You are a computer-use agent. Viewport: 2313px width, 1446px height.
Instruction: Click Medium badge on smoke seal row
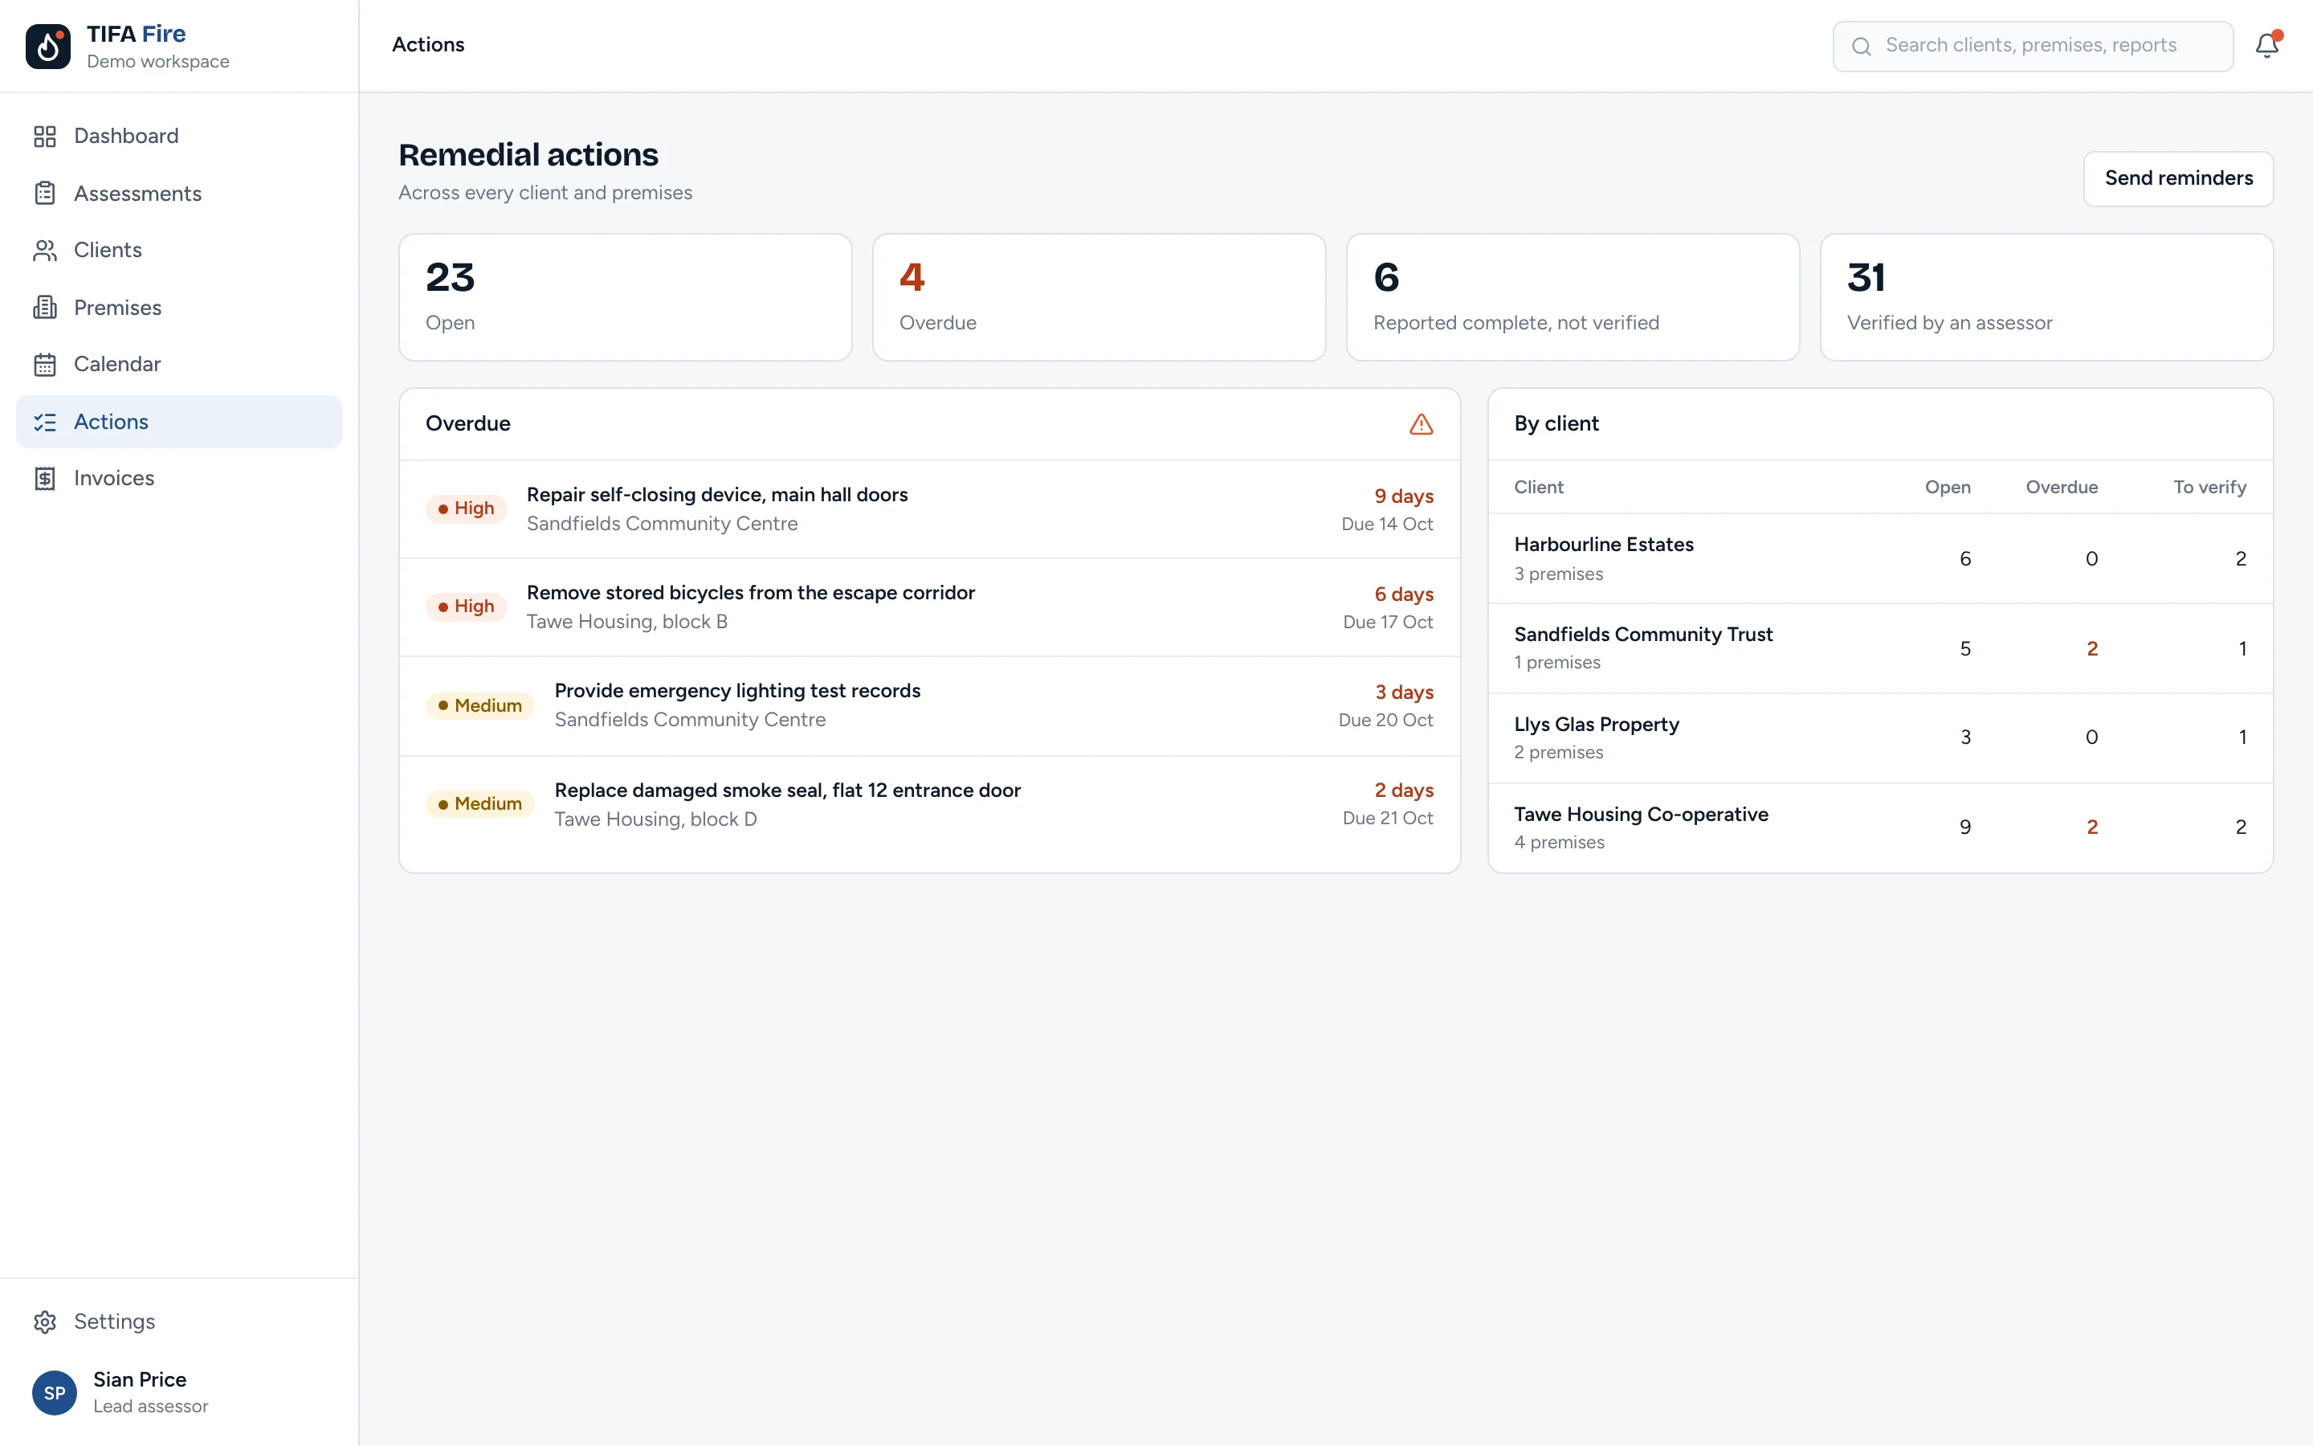pos(479,803)
